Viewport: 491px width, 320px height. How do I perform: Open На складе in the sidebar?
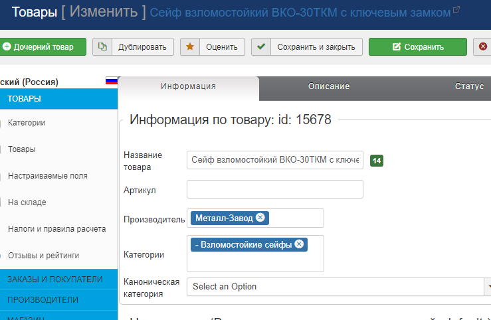click(x=27, y=202)
